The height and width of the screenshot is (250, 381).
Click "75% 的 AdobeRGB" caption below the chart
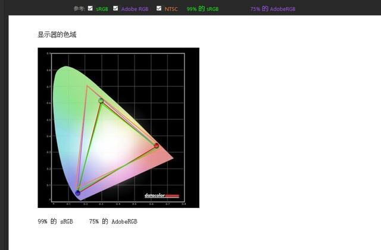[113, 221]
